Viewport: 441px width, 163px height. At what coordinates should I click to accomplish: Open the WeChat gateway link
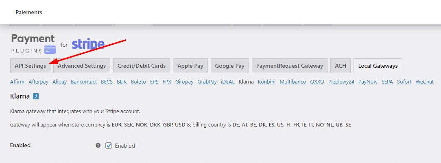click(x=424, y=82)
